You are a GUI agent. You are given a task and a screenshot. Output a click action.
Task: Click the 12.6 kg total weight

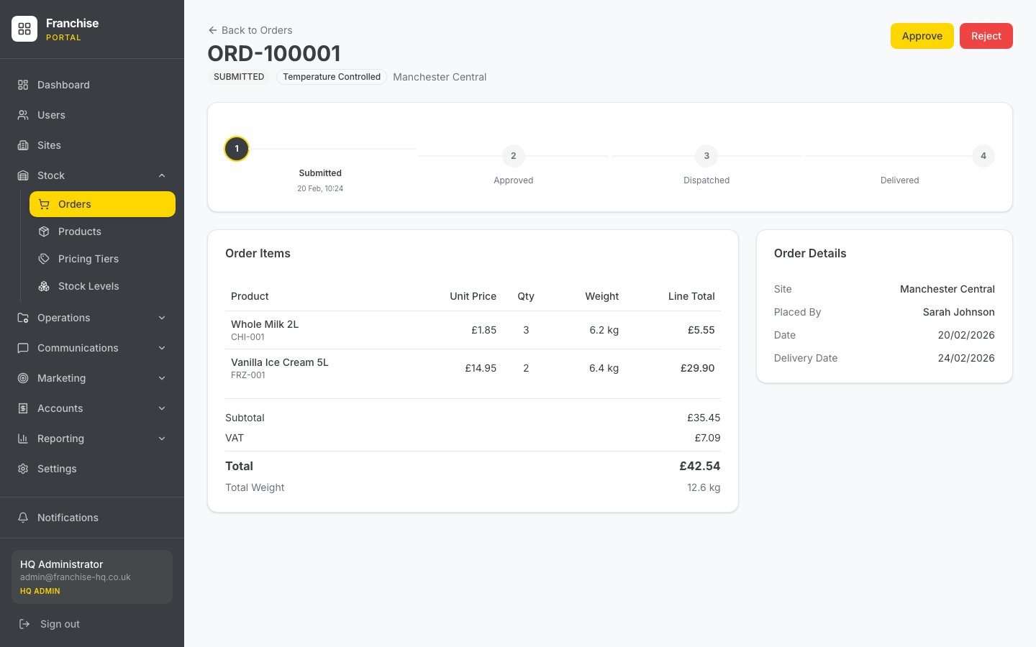coord(704,487)
